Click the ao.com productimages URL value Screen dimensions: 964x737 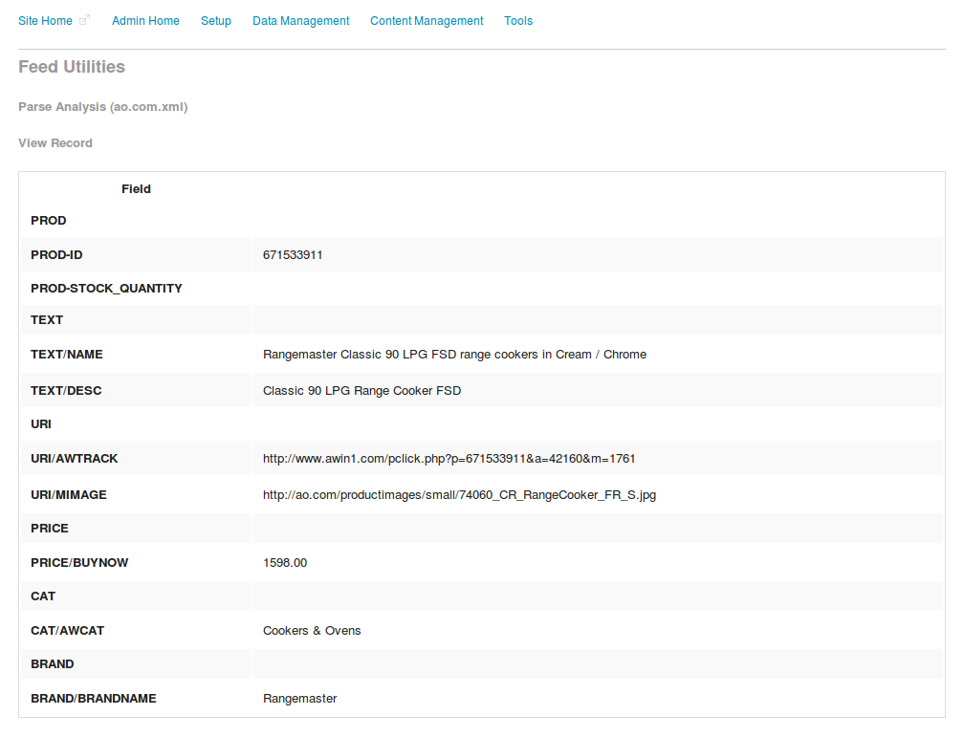[x=459, y=495]
